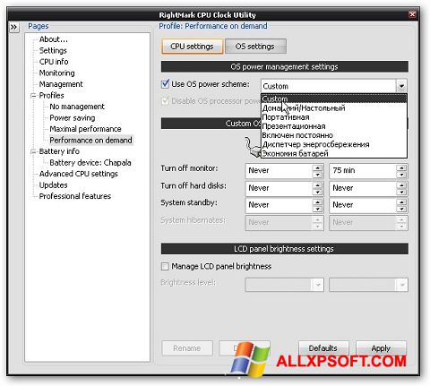Choose Включен постоянно power scheme option
Screen dimensions: 430x386
(x=334, y=135)
